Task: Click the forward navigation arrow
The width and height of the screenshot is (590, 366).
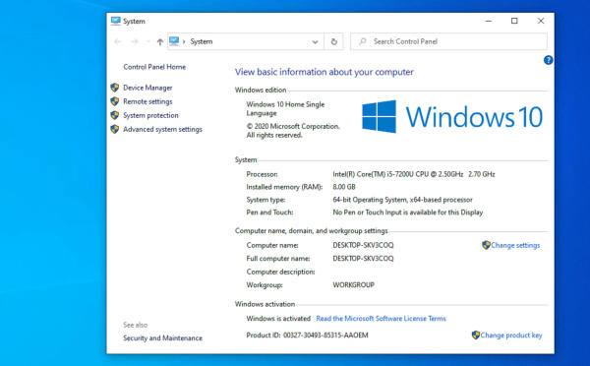Action: point(135,41)
